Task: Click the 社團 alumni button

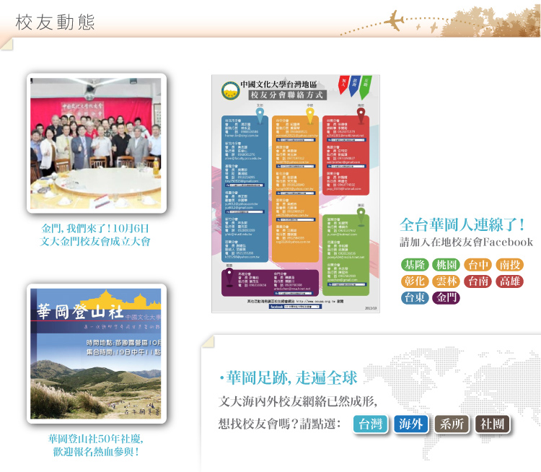Action: [493, 424]
